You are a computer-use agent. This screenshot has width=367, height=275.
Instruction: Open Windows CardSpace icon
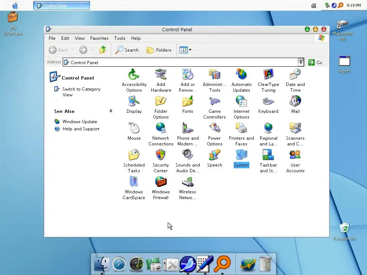(134, 188)
